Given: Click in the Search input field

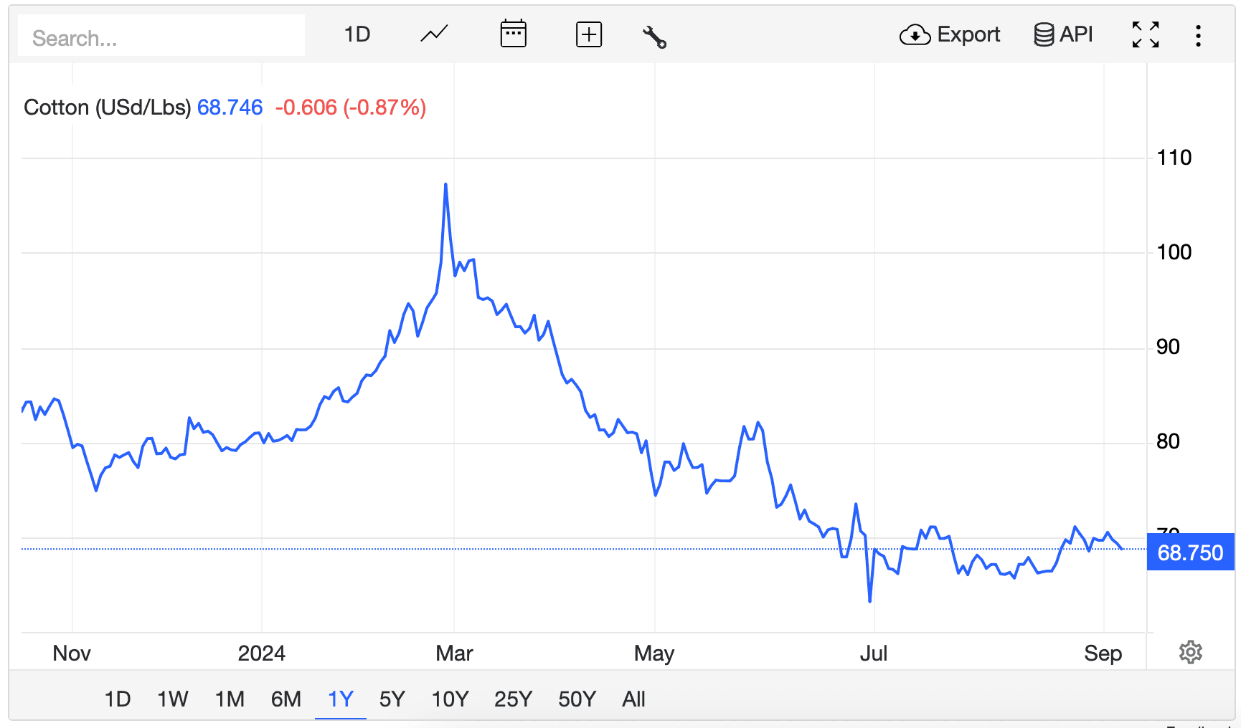Looking at the screenshot, I should [x=161, y=37].
